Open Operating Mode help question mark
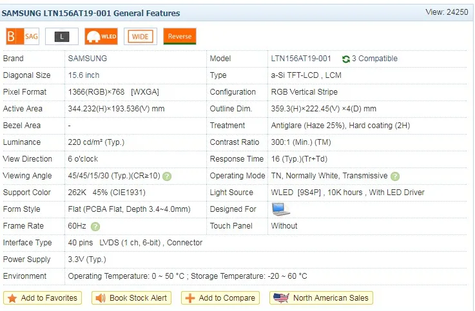The height and width of the screenshot is (311, 475). (x=395, y=176)
